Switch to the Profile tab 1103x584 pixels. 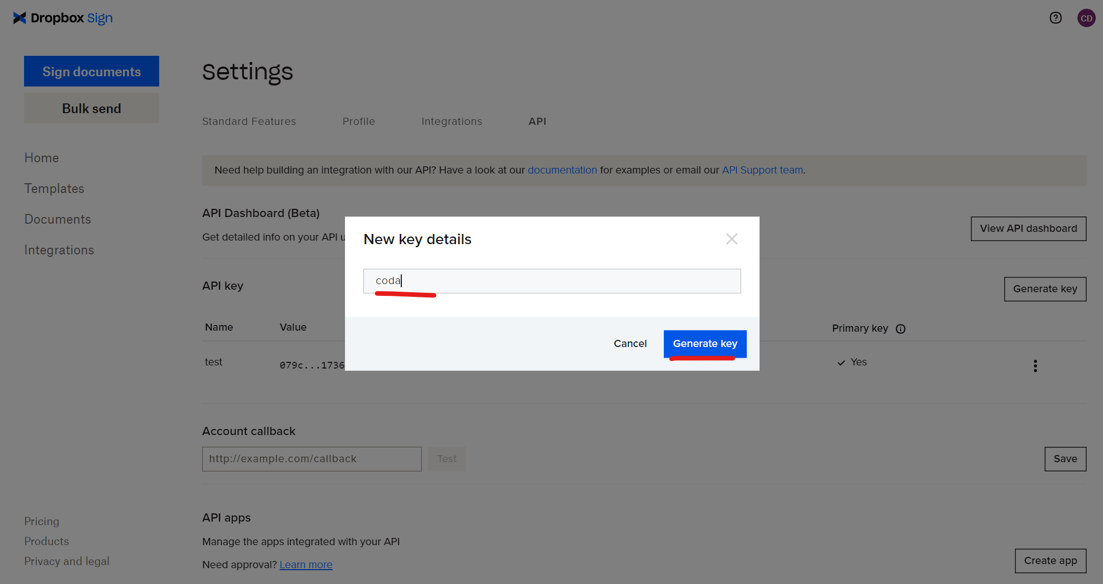pyautogui.click(x=358, y=121)
